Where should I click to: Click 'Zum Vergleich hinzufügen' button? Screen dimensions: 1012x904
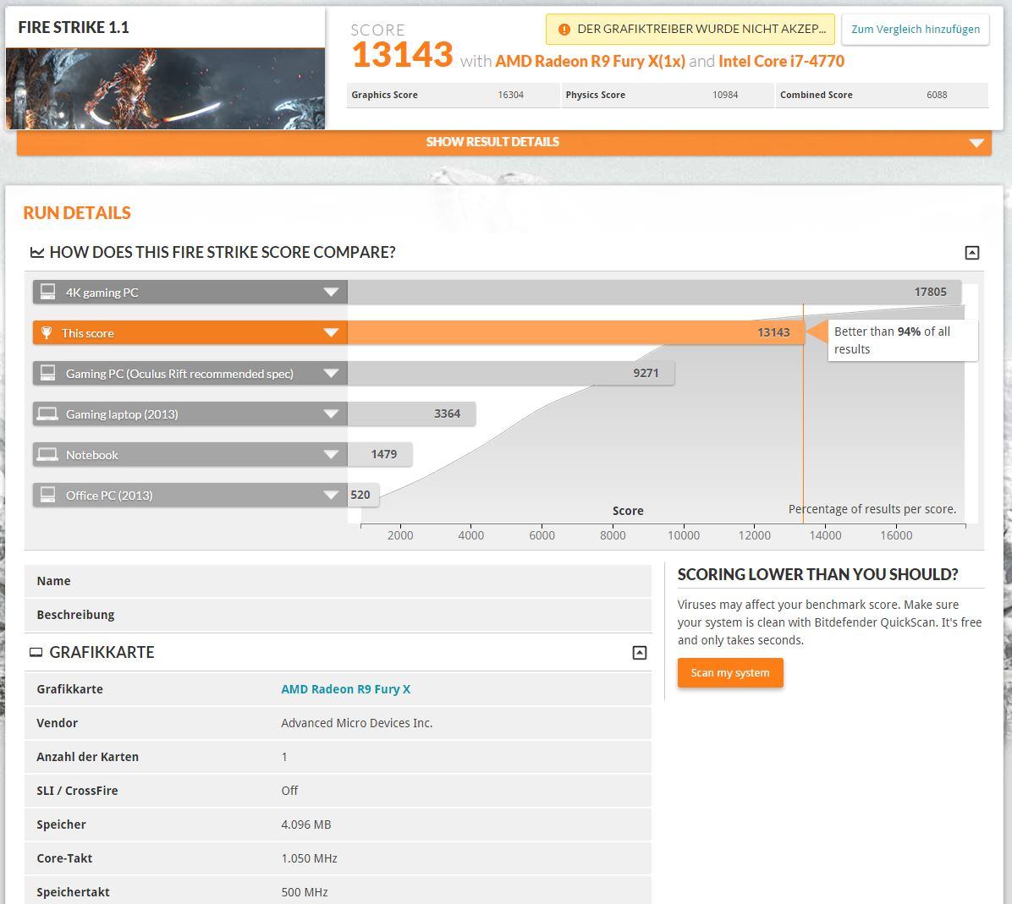(916, 30)
